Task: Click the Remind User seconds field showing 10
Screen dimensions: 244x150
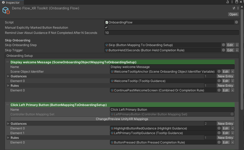Action: click(172, 33)
